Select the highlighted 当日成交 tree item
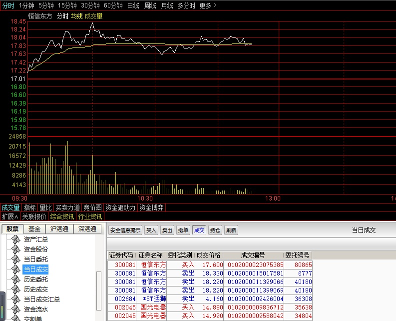The width and height of the screenshot is (396, 321). pos(35,269)
